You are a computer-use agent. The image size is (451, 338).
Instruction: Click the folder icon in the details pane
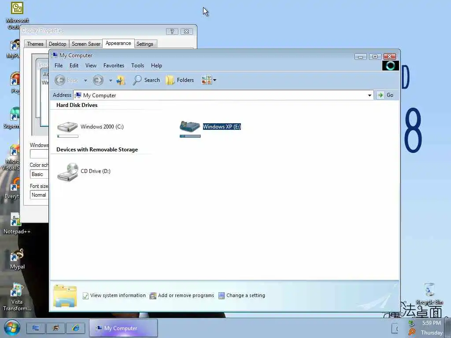[x=65, y=296]
